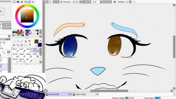Click the horizontal canvas scrollbar thumb
This screenshot has width=176, height=99.
point(109,91)
